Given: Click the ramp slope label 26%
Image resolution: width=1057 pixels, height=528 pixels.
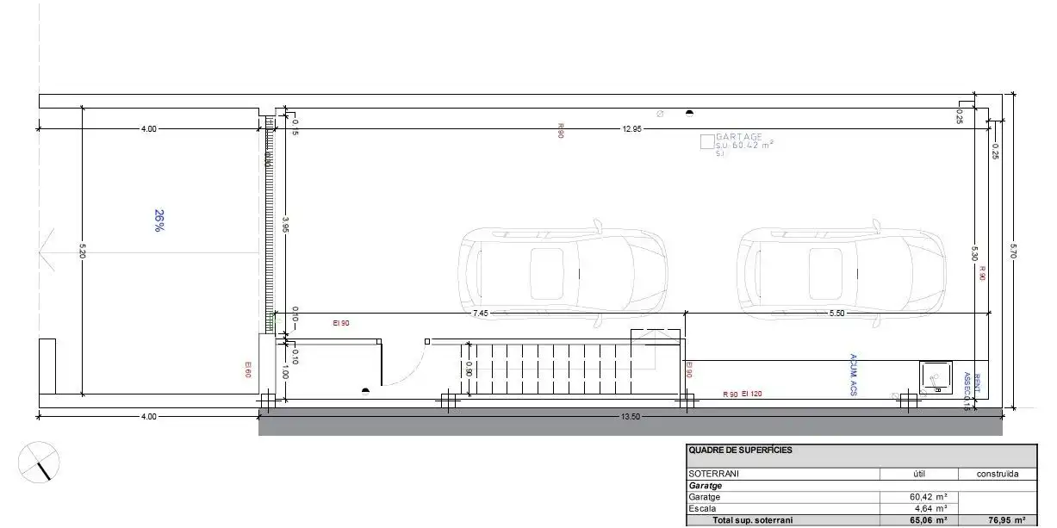Looking at the screenshot, I should pos(159,221).
